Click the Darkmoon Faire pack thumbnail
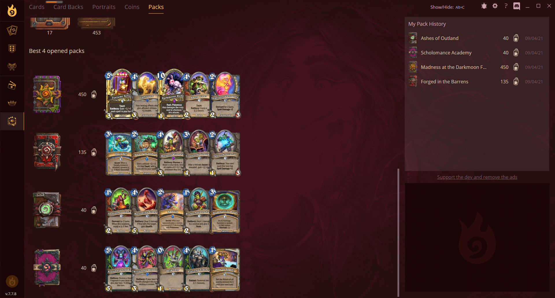The width and height of the screenshot is (555, 298). point(47,94)
